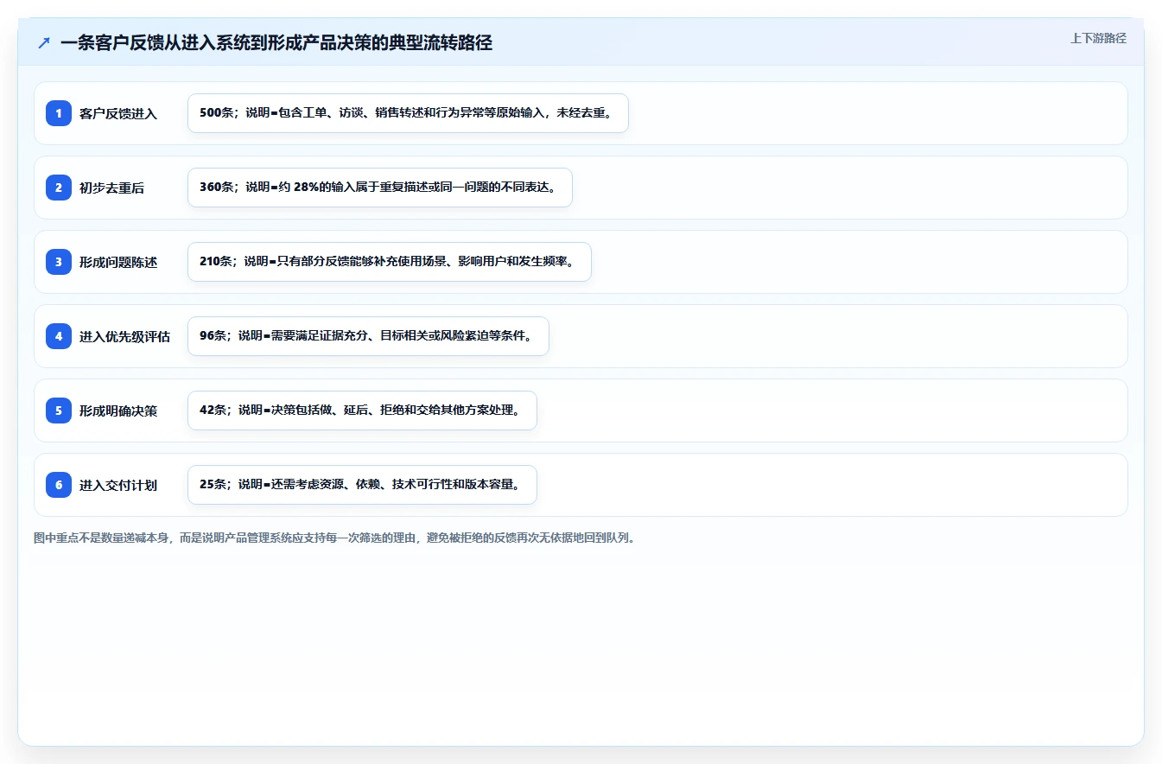Click the 上下游路径 label

tap(1098, 38)
